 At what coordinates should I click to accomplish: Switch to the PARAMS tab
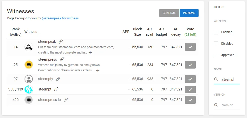click(x=189, y=13)
